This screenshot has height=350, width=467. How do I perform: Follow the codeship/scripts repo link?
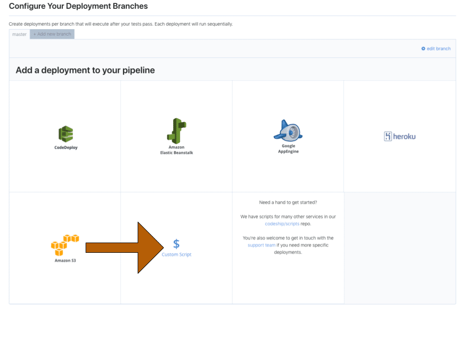point(282,224)
